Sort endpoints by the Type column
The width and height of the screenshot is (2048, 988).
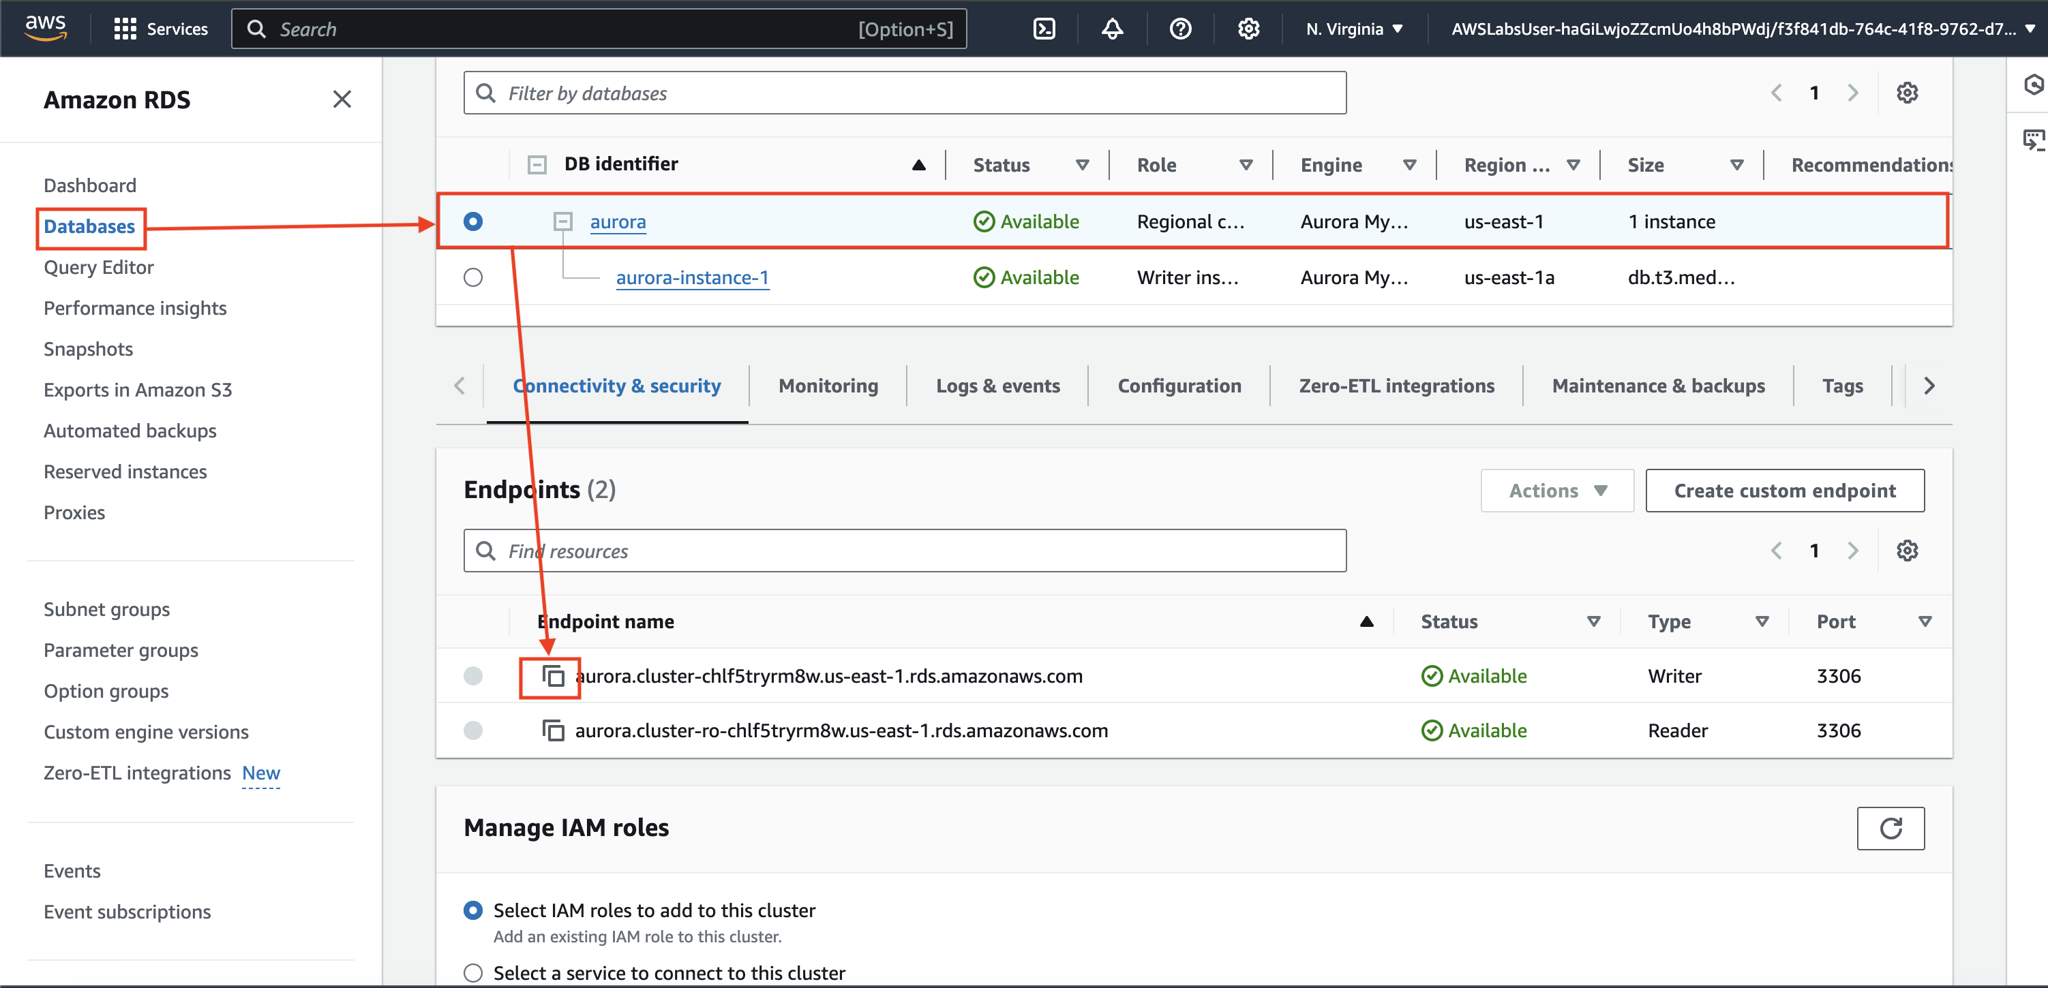1762,621
